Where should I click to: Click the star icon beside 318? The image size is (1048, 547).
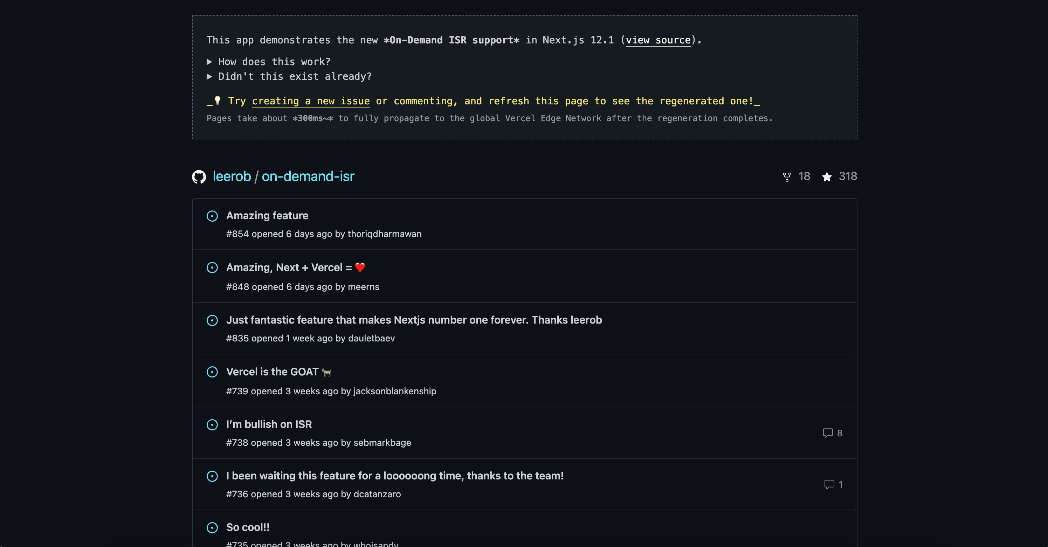827,177
